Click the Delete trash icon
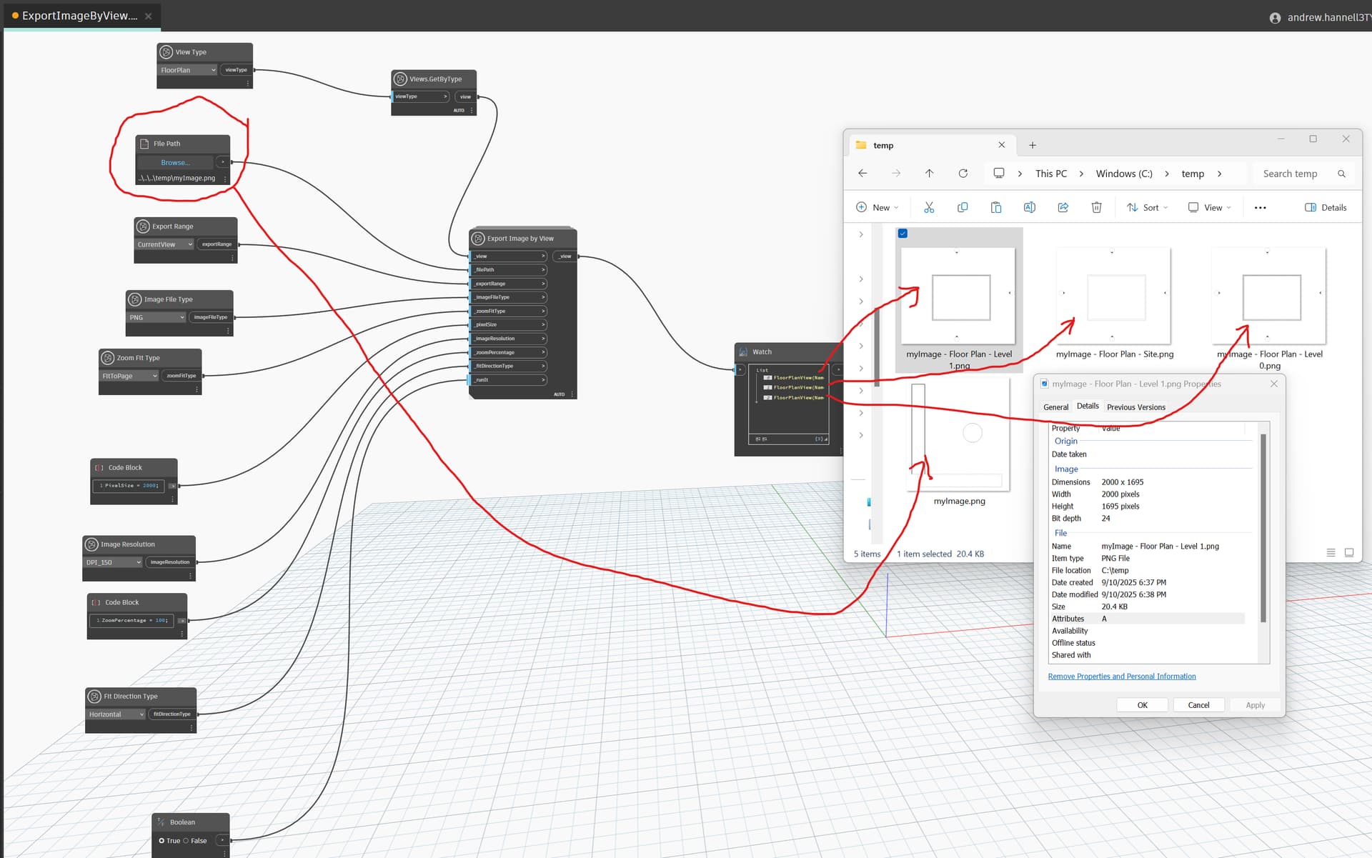 click(x=1096, y=207)
